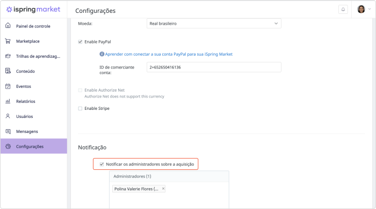The image size is (376, 209).
Task: Click the Marketplace cart icon
Action: pyautogui.click(x=8, y=41)
